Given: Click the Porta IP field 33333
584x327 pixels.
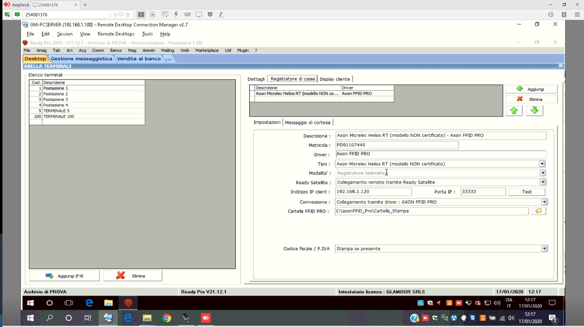Looking at the screenshot, I should tap(483, 192).
